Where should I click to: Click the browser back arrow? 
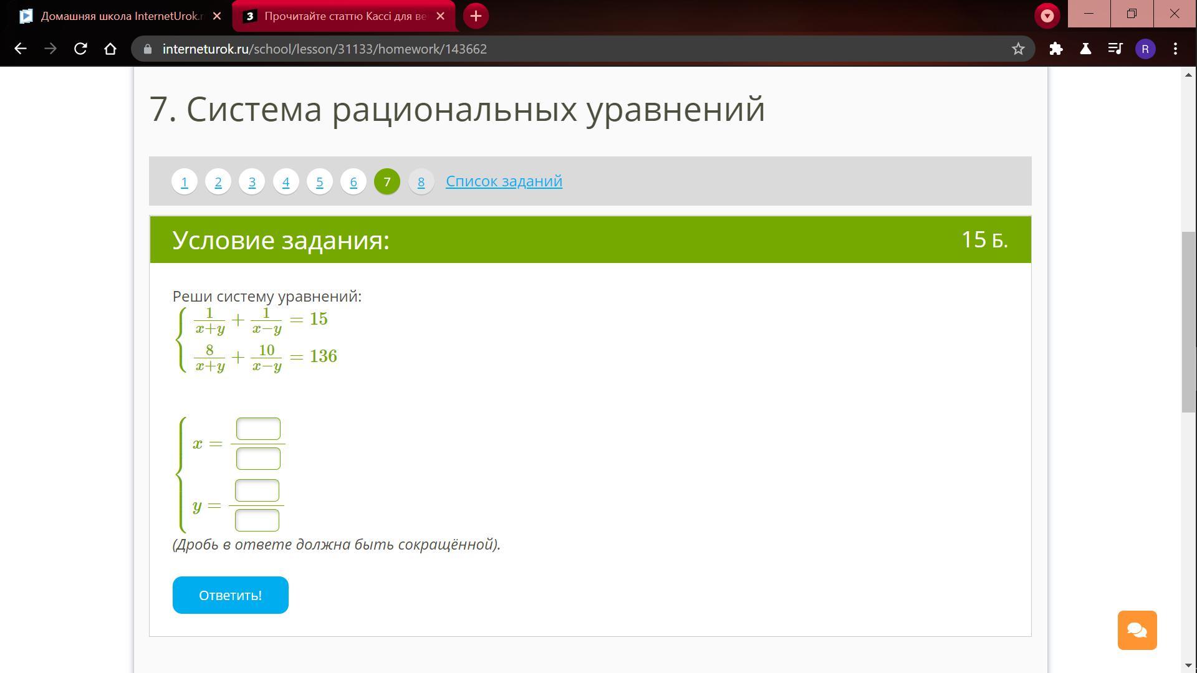point(20,49)
